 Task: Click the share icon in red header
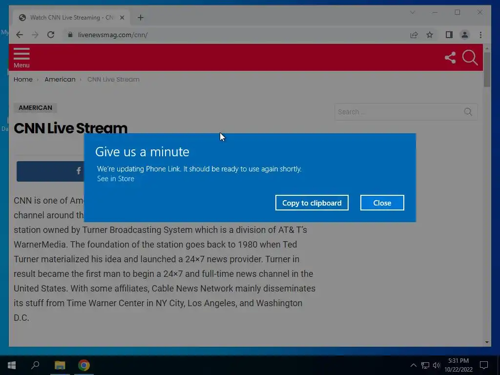click(x=450, y=58)
